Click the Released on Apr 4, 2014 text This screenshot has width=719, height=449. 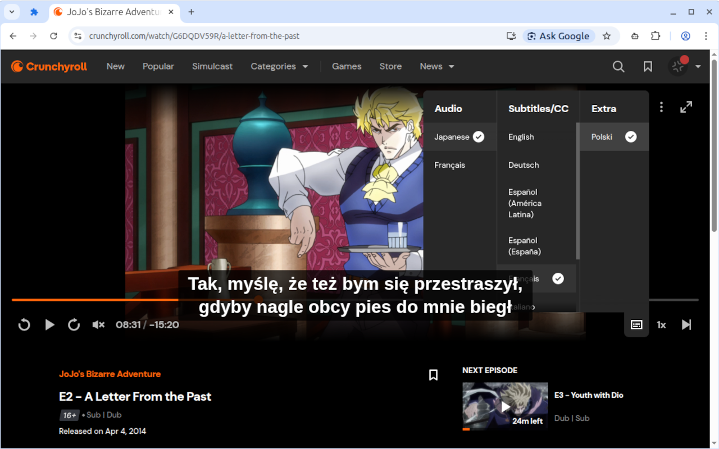coord(102,431)
